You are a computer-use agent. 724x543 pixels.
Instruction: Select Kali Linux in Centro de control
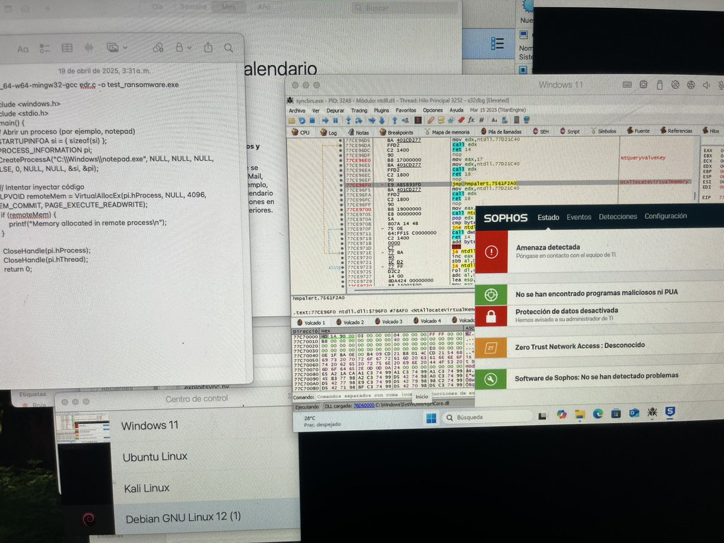pyautogui.click(x=147, y=487)
